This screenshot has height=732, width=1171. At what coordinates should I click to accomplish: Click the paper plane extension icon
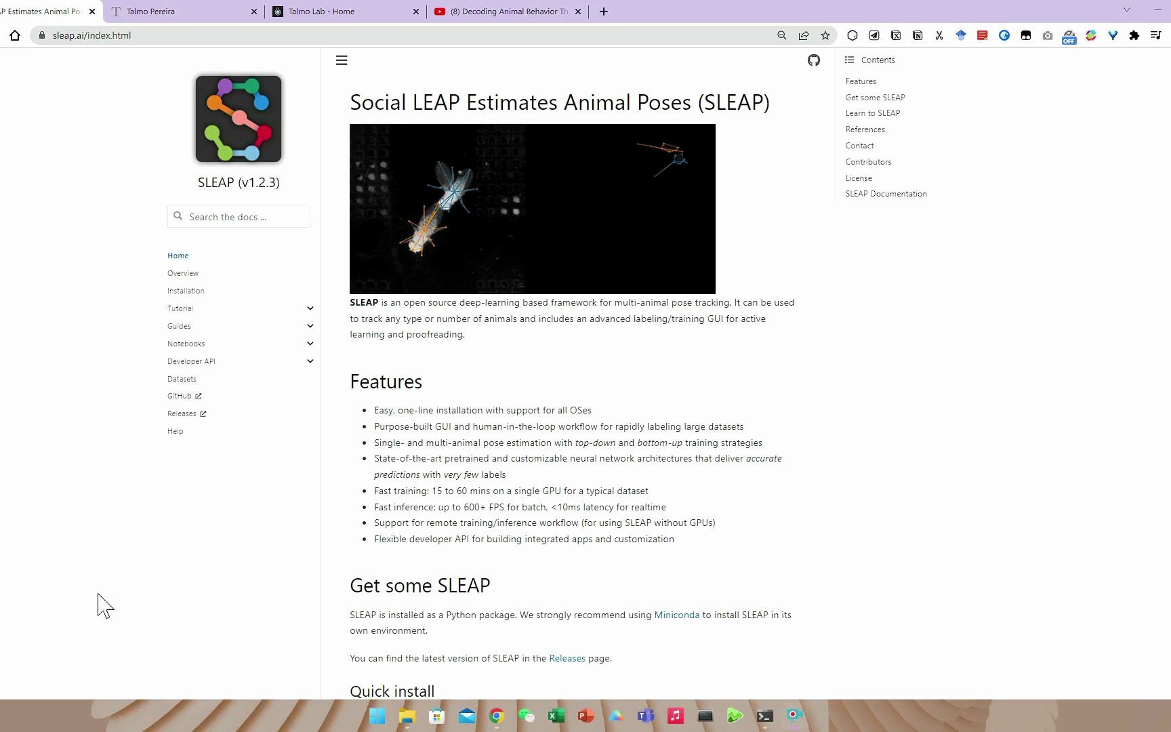pyautogui.click(x=874, y=35)
